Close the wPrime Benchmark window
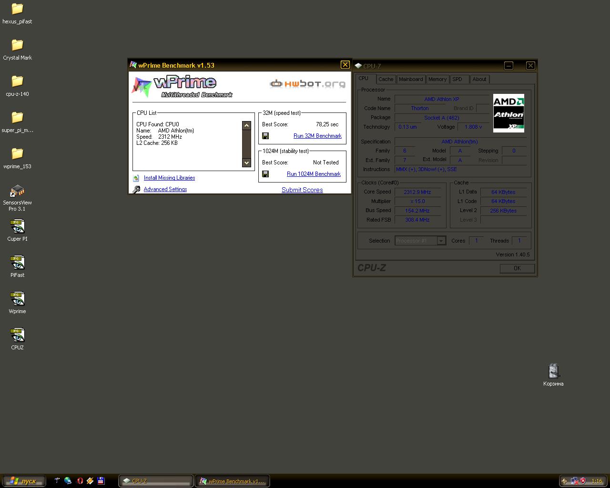The height and width of the screenshot is (488, 610). click(345, 65)
